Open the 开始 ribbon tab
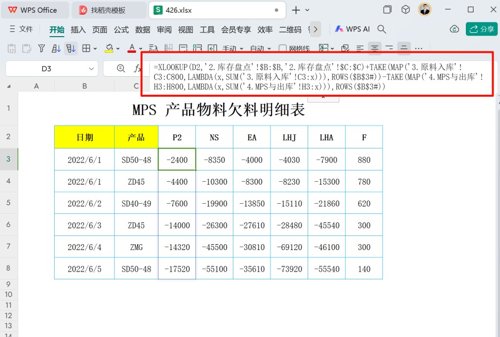The height and width of the screenshot is (337, 500). [x=57, y=29]
